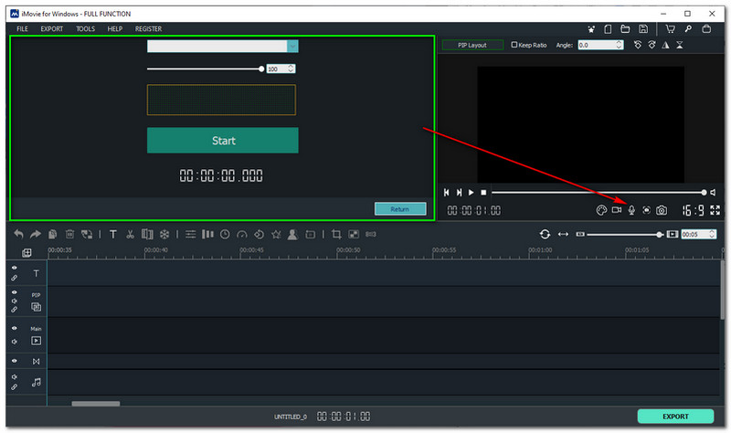Click the volume value 100 stepper arrows
Viewport: 731px width, 433px height.
tap(292, 69)
